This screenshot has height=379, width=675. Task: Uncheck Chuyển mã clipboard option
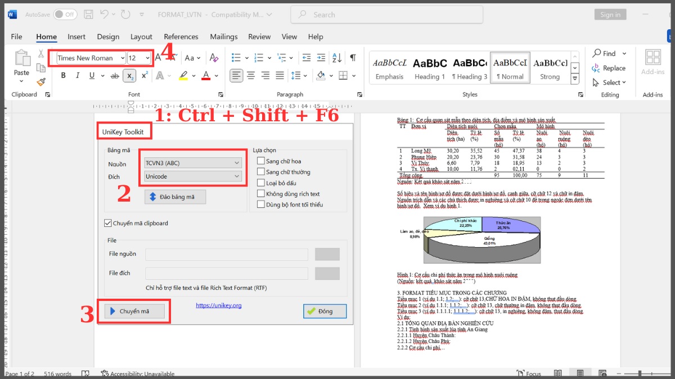107,223
